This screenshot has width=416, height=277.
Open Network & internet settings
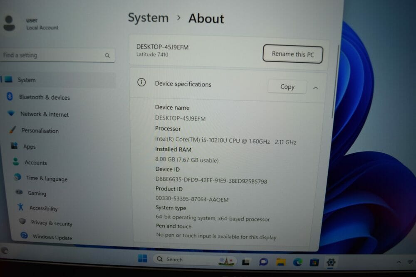[45, 114]
